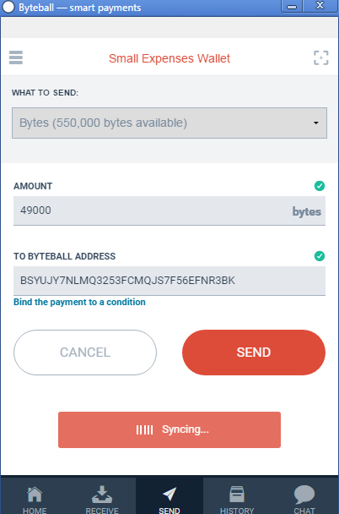Select the Send paper plane tab
The width and height of the screenshot is (339, 514).
pyautogui.click(x=169, y=495)
